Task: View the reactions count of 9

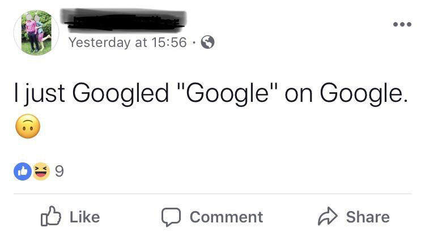Action: point(59,172)
